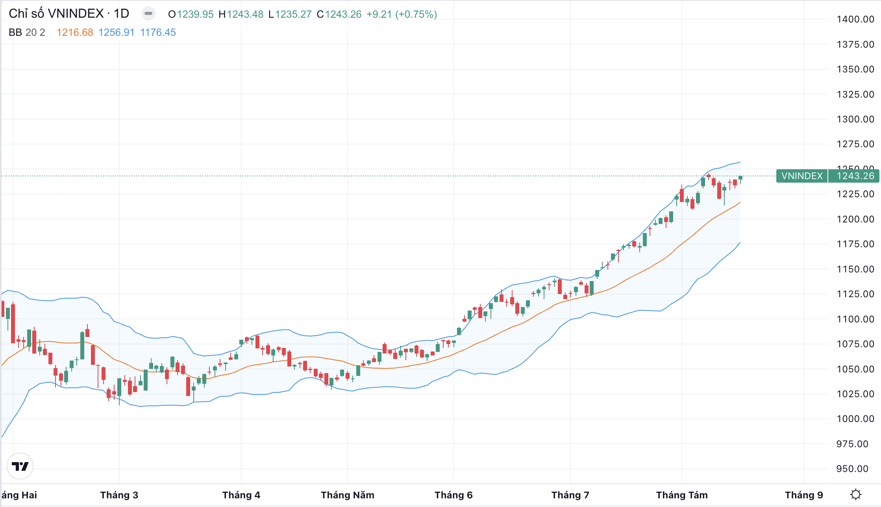Image resolution: width=881 pixels, height=507 pixels.
Task: Select the BB 20 2 indicator label
Action: pyautogui.click(x=27, y=32)
